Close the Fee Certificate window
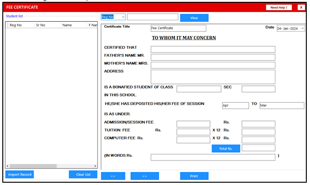Viewport: 310px width, 185px height. [x=301, y=7]
